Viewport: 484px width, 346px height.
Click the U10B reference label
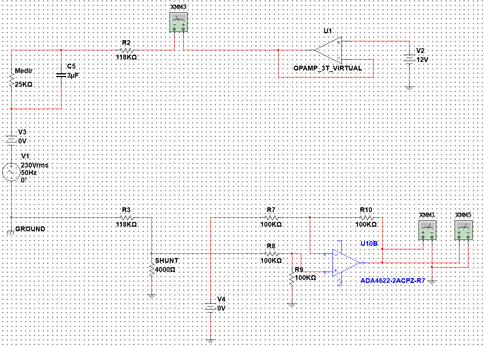(x=369, y=244)
